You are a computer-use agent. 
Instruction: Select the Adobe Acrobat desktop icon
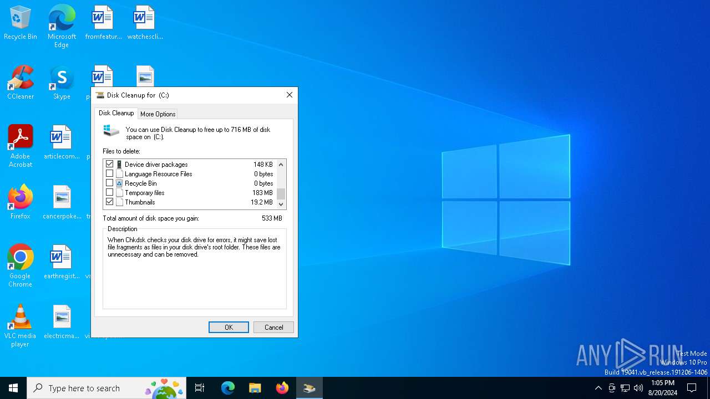click(21, 146)
